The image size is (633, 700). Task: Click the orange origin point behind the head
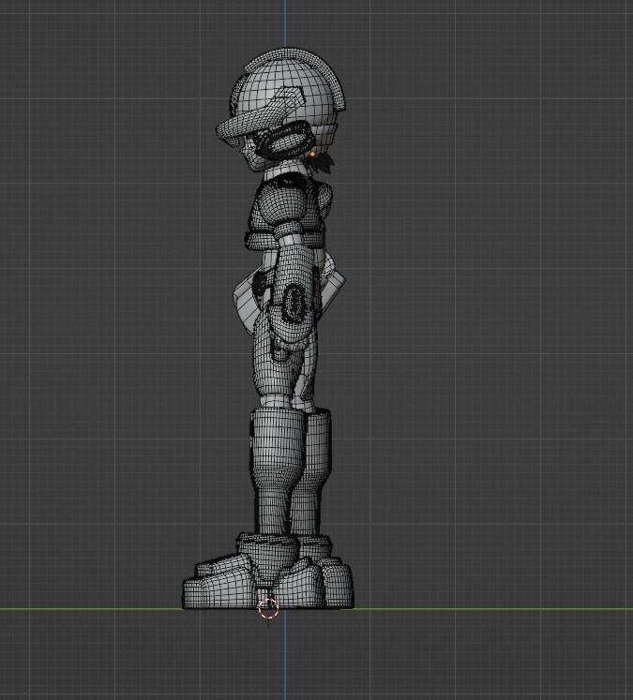[312, 155]
